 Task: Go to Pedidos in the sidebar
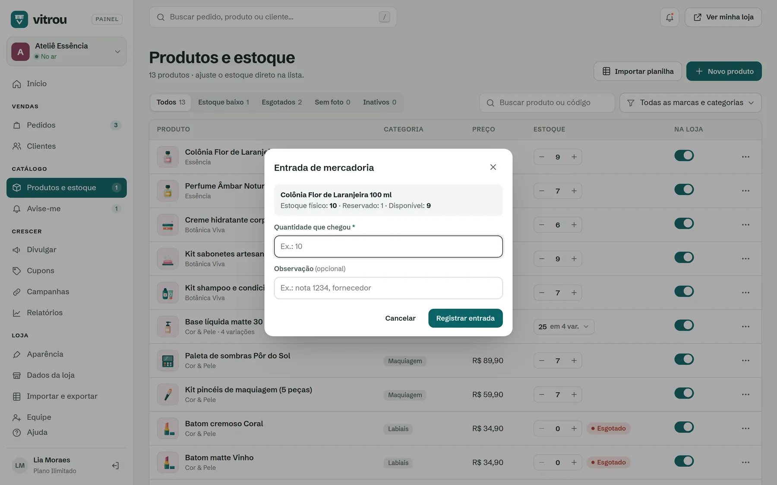pos(66,125)
